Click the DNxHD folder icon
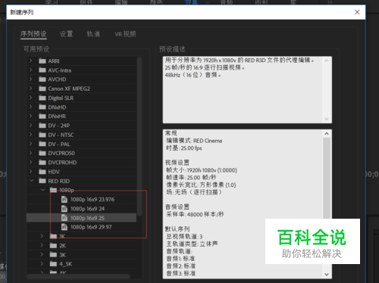This screenshot has height=283, width=379. tap(42, 107)
